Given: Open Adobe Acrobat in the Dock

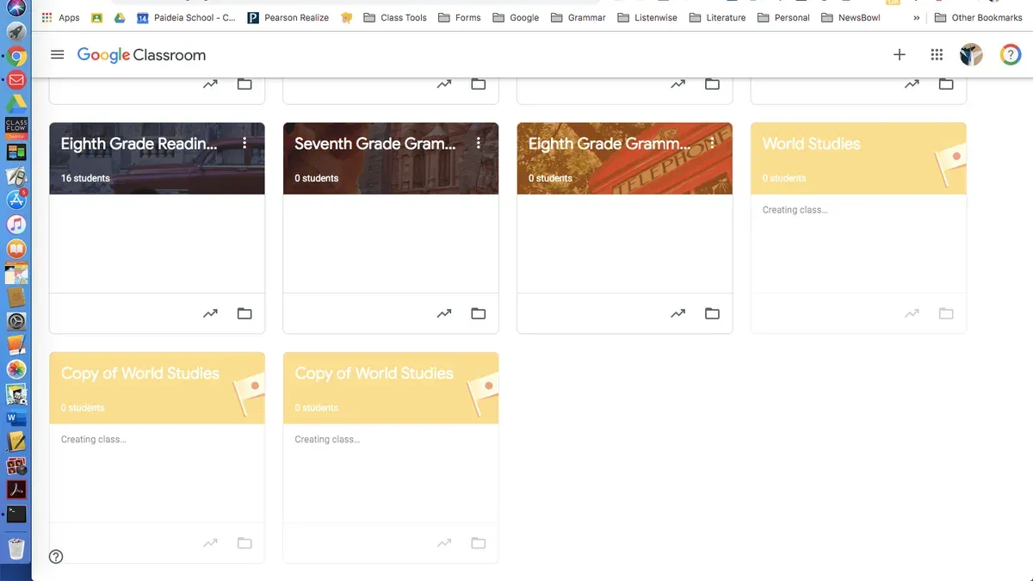Looking at the screenshot, I should click(16, 491).
